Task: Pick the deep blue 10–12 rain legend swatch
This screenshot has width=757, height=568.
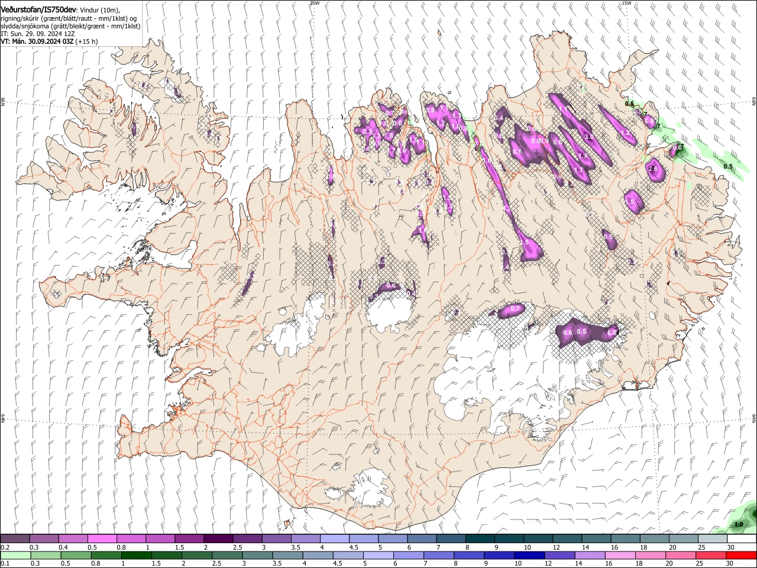Action: 529,555
